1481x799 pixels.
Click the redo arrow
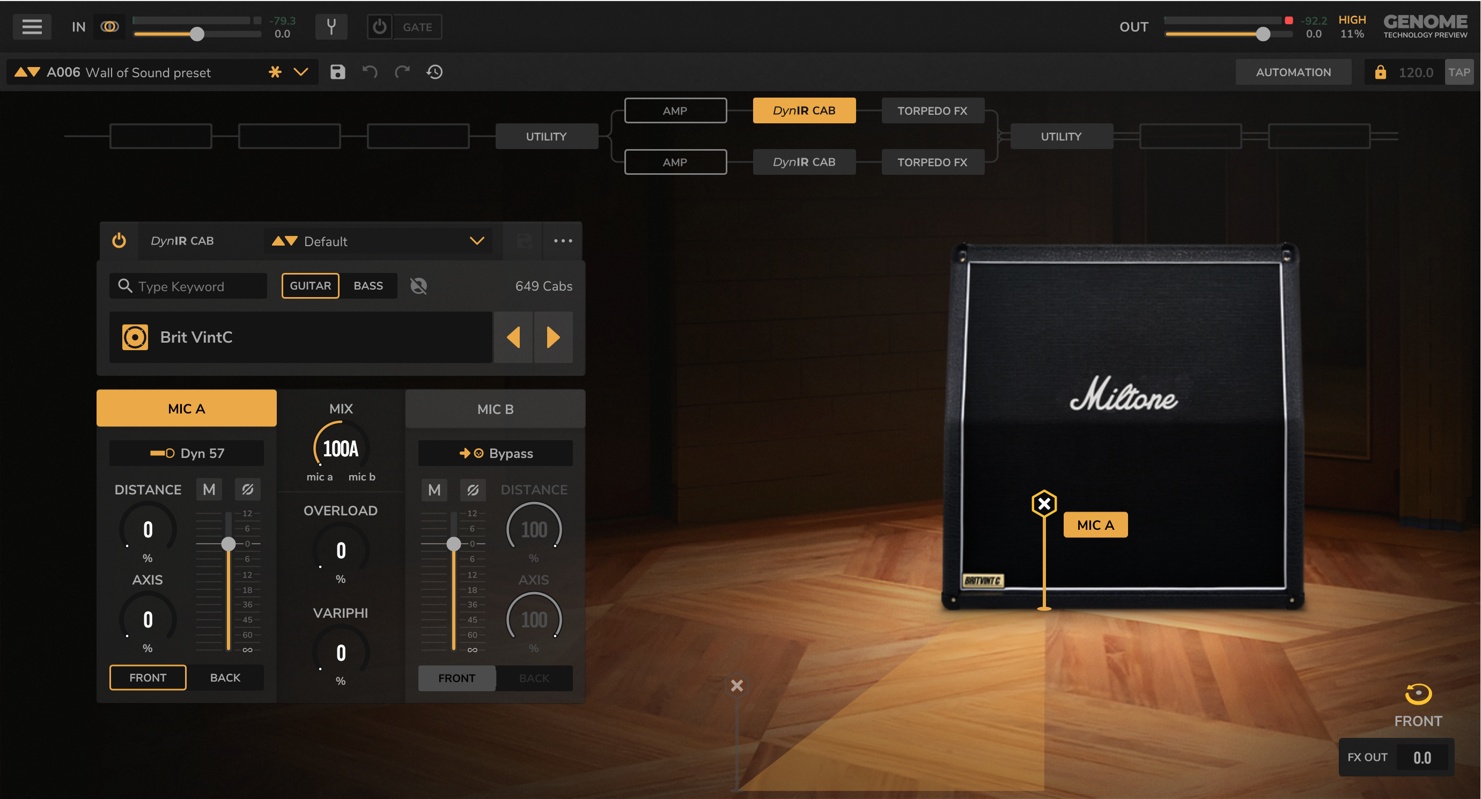point(402,72)
